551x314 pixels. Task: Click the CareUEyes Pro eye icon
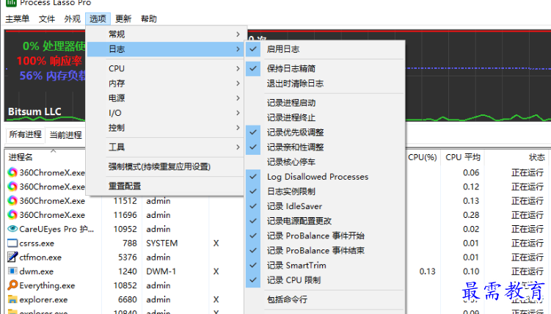12,229
